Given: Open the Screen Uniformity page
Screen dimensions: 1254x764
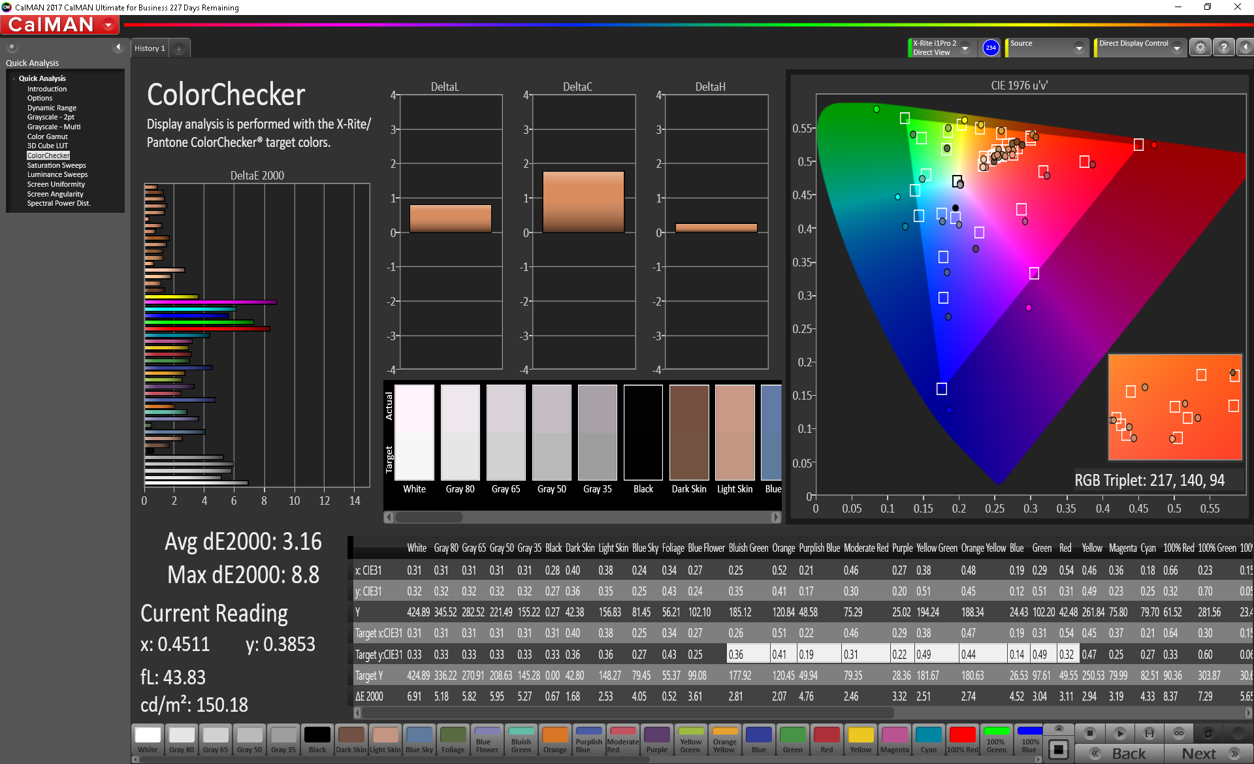Looking at the screenshot, I should pos(56,184).
